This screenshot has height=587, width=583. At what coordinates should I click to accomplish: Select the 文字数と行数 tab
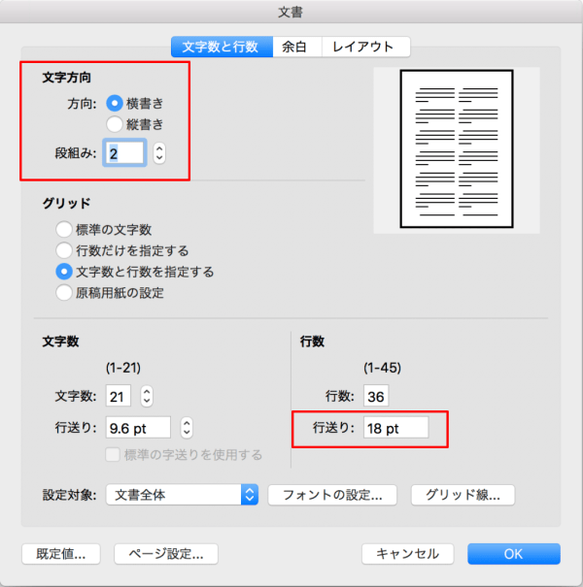222,47
